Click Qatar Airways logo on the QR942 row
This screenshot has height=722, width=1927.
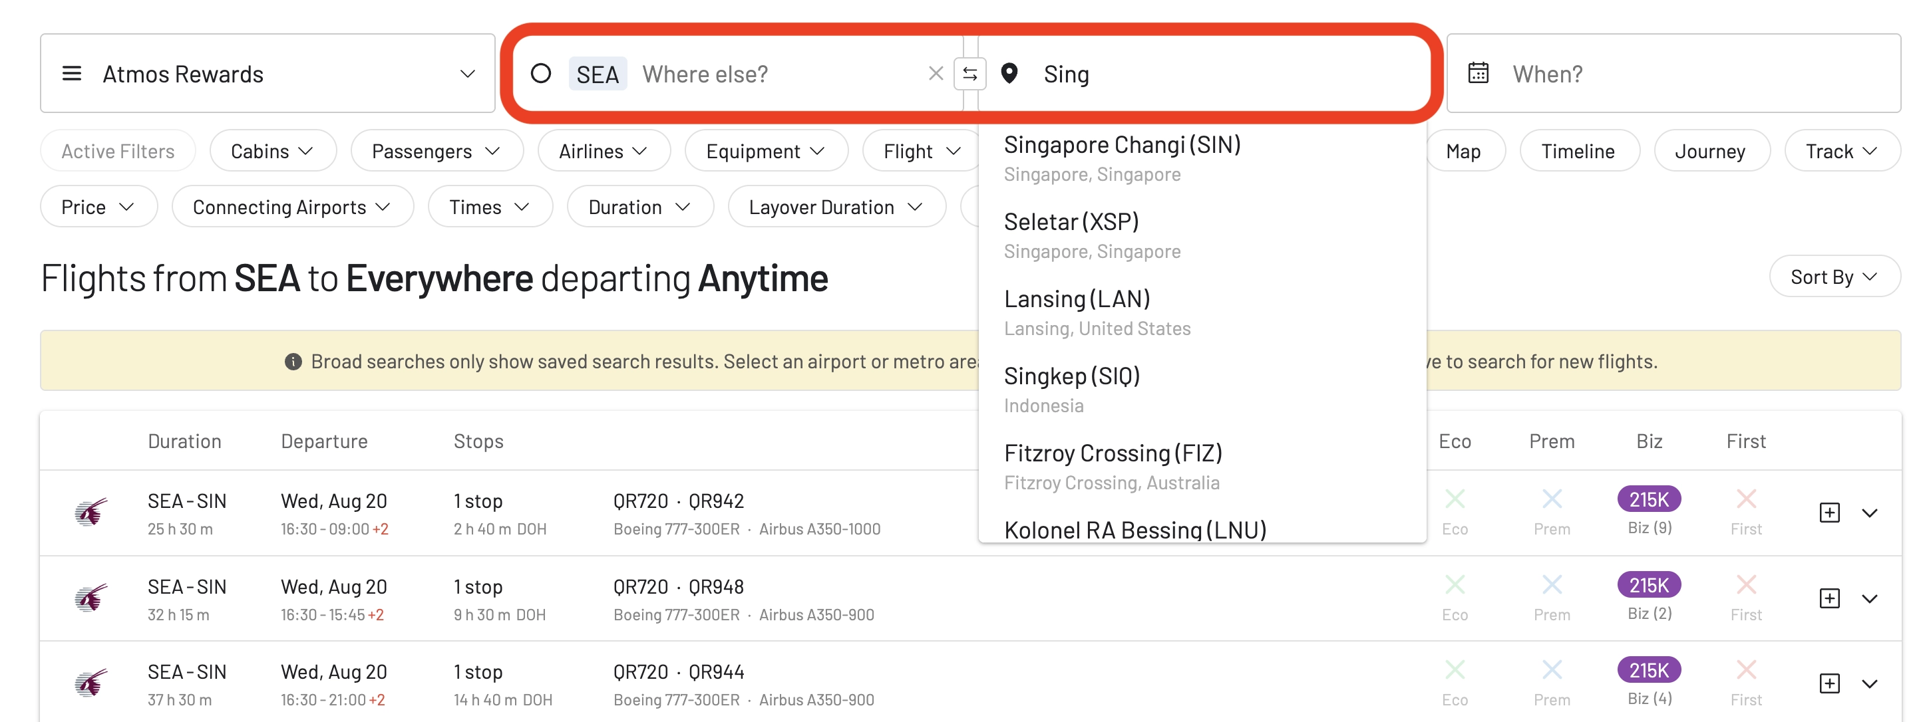click(91, 512)
